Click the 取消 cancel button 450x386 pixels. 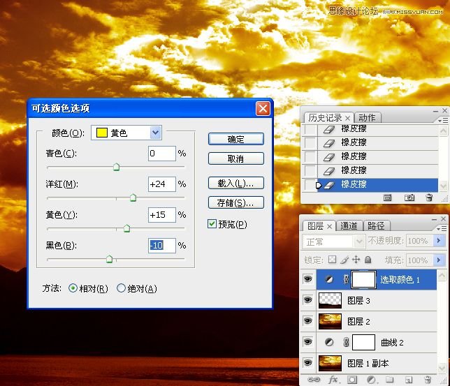(236, 158)
